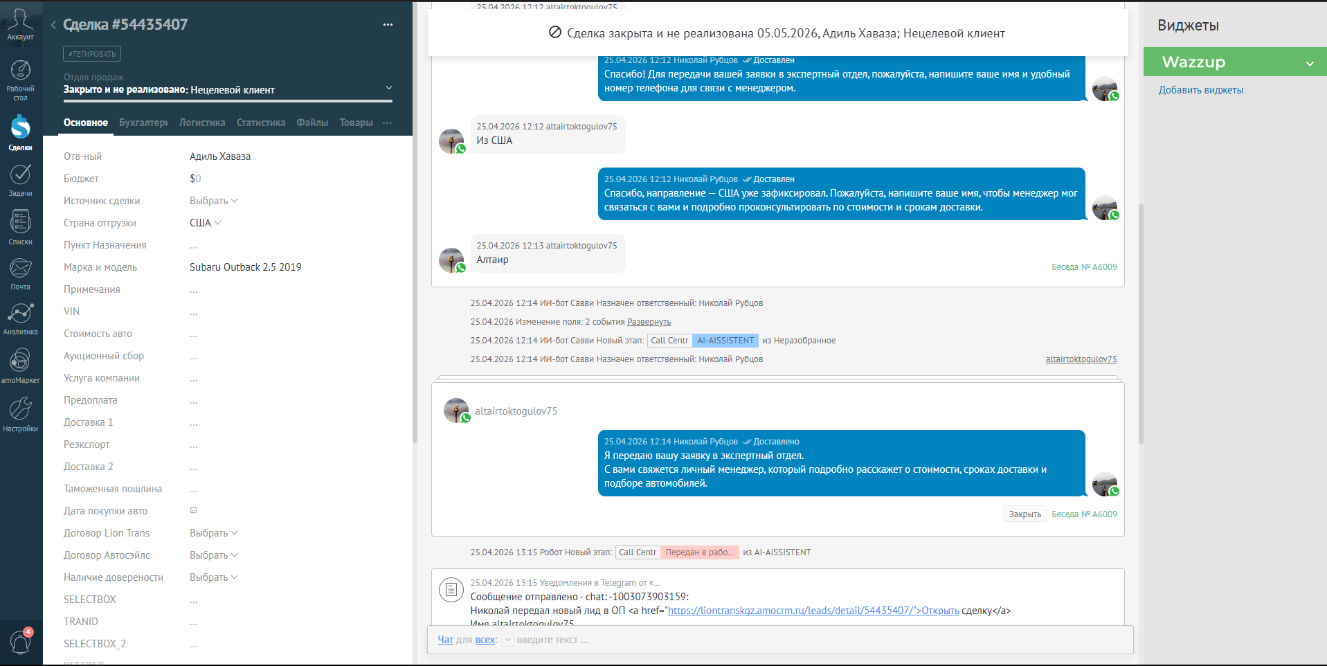
Task: Go back using arrow beside deal title
Action: pos(53,25)
